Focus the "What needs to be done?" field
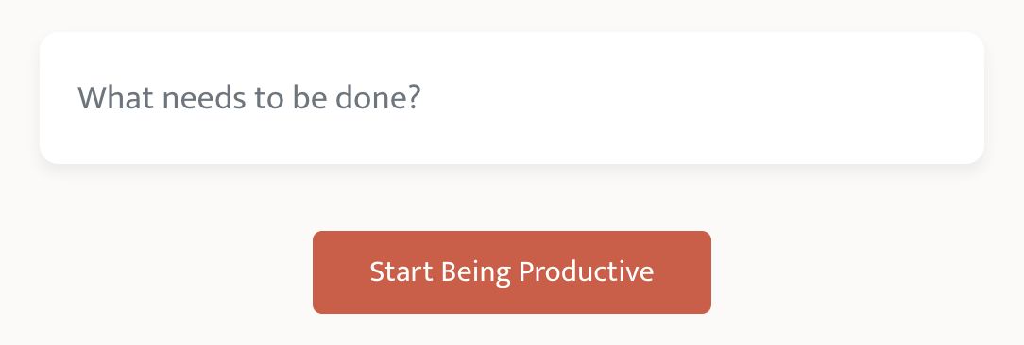The image size is (1024, 345). tap(511, 98)
